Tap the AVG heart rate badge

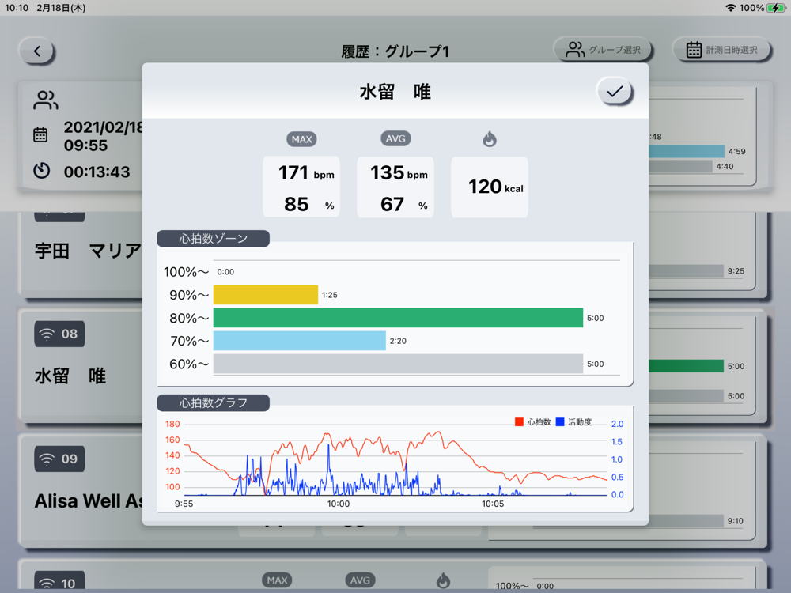(395, 139)
